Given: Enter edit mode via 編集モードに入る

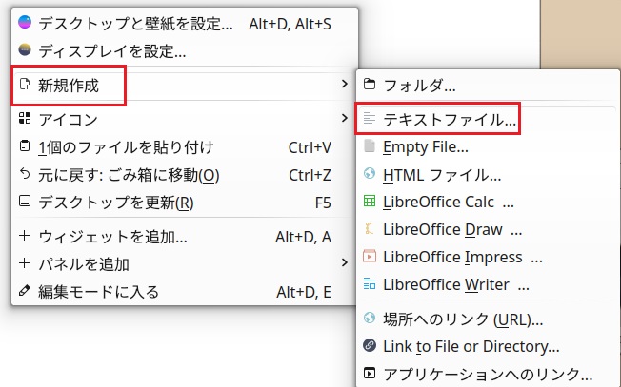Looking at the screenshot, I should pyautogui.click(x=98, y=291).
